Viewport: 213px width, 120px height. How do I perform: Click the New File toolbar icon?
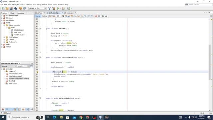pos(3,8)
